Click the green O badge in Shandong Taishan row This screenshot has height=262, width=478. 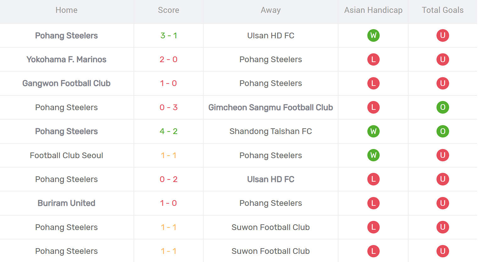[442, 131]
